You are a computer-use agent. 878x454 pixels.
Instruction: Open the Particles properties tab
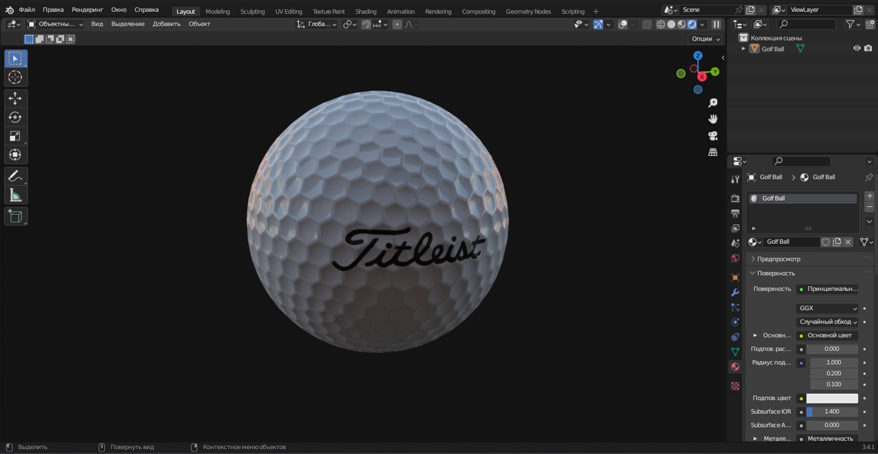click(735, 307)
